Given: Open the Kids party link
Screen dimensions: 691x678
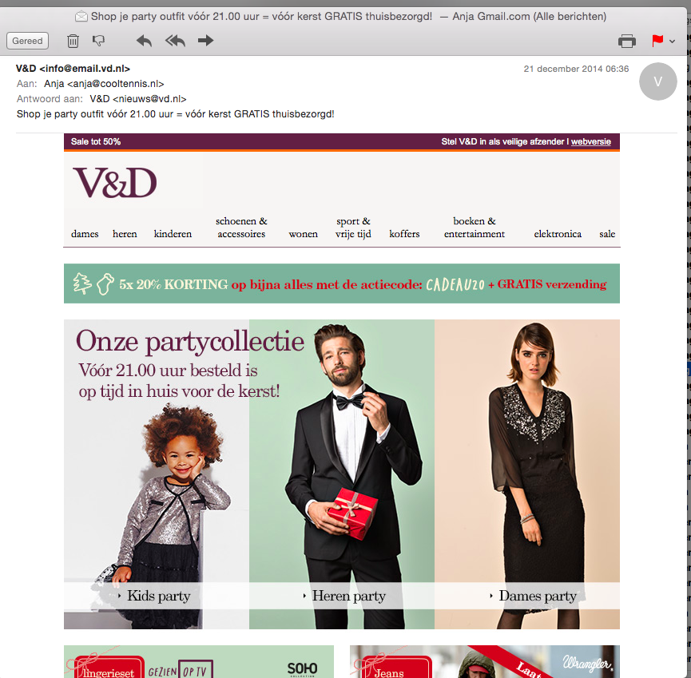Looking at the screenshot, I should click(158, 596).
